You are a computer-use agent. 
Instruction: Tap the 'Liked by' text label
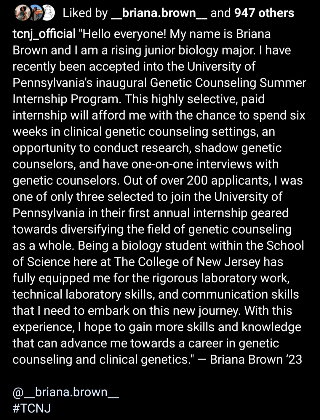pos(85,13)
